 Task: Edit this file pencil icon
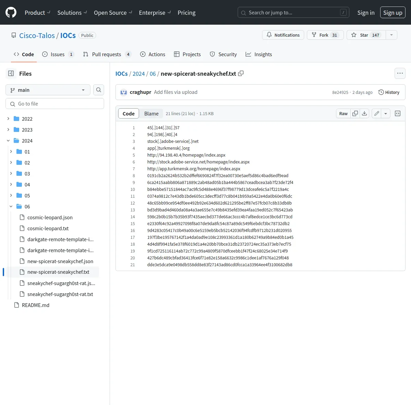376,113
